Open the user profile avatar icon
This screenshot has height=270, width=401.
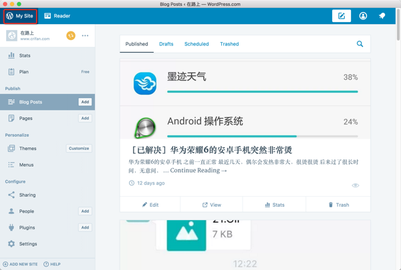pos(363,16)
